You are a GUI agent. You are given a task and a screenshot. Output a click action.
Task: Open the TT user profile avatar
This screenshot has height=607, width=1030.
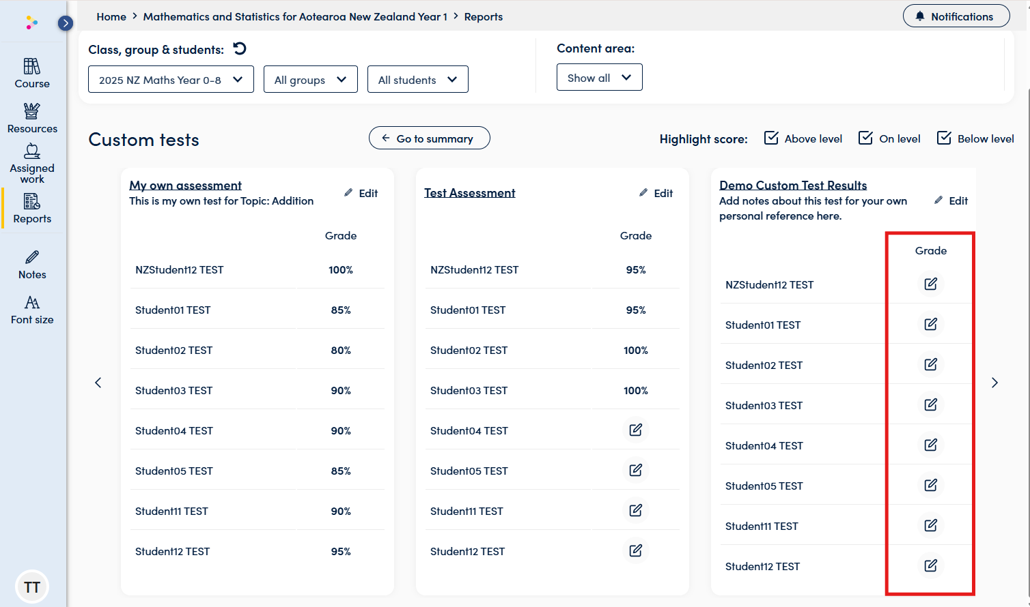click(32, 587)
